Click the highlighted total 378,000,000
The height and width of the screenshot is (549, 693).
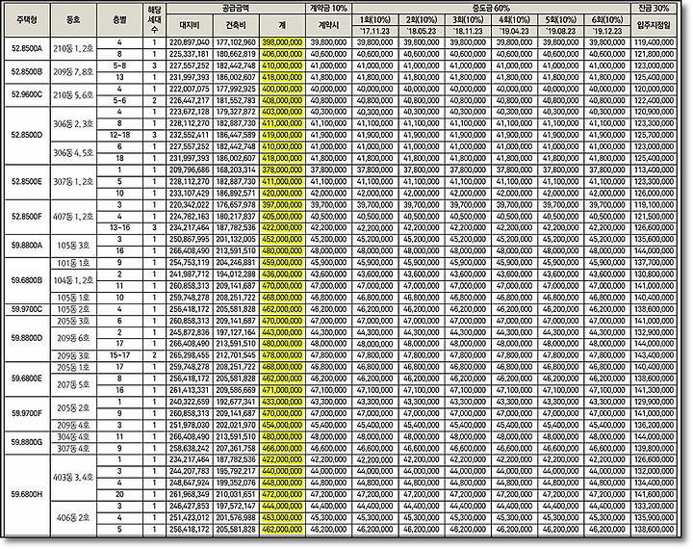pos(282,170)
